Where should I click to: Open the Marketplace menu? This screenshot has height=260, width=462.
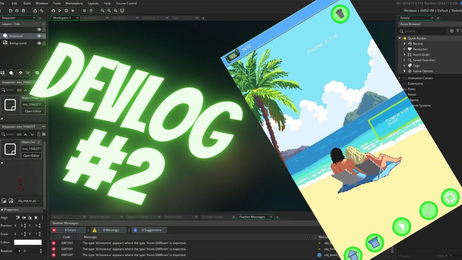click(74, 3)
